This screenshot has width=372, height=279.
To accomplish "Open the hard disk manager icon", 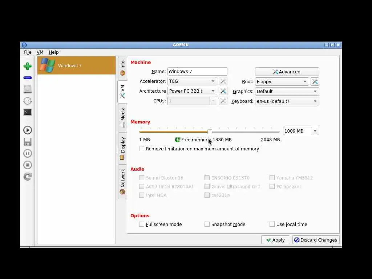I will (28, 89).
